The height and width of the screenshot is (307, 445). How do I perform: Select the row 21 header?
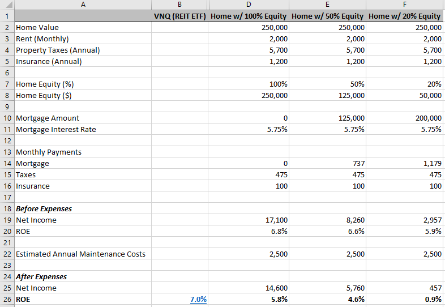click(x=7, y=243)
